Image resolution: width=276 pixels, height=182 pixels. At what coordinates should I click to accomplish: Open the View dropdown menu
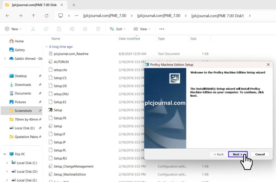142,29
